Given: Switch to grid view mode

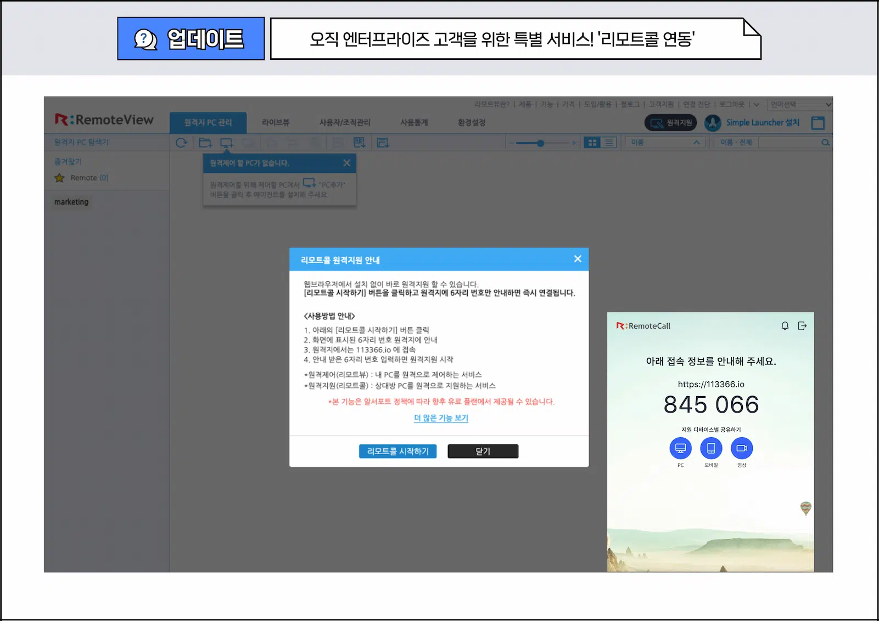Looking at the screenshot, I should [592, 142].
